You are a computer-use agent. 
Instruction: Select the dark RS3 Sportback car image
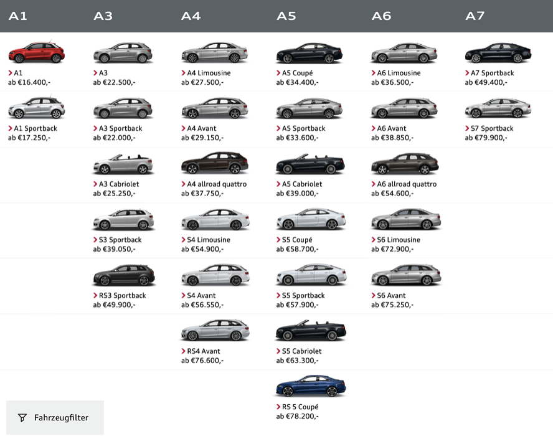click(124, 275)
